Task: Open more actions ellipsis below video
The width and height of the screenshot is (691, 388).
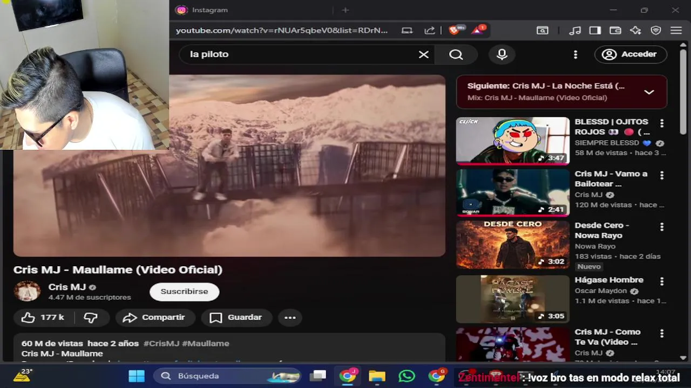Action: (x=290, y=317)
